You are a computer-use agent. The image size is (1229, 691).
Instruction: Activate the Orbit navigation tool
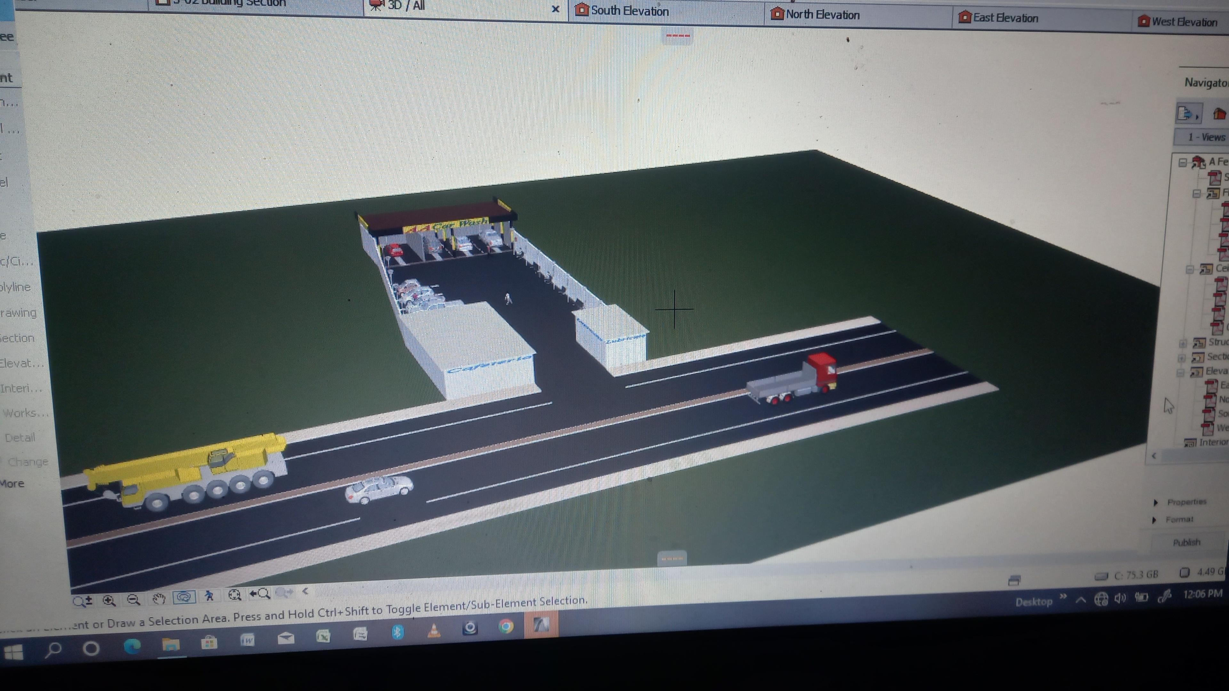click(184, 597)
